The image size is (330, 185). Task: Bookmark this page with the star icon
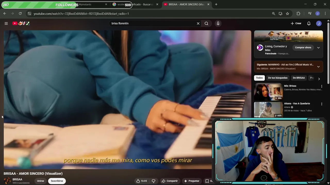click(287, 14)
